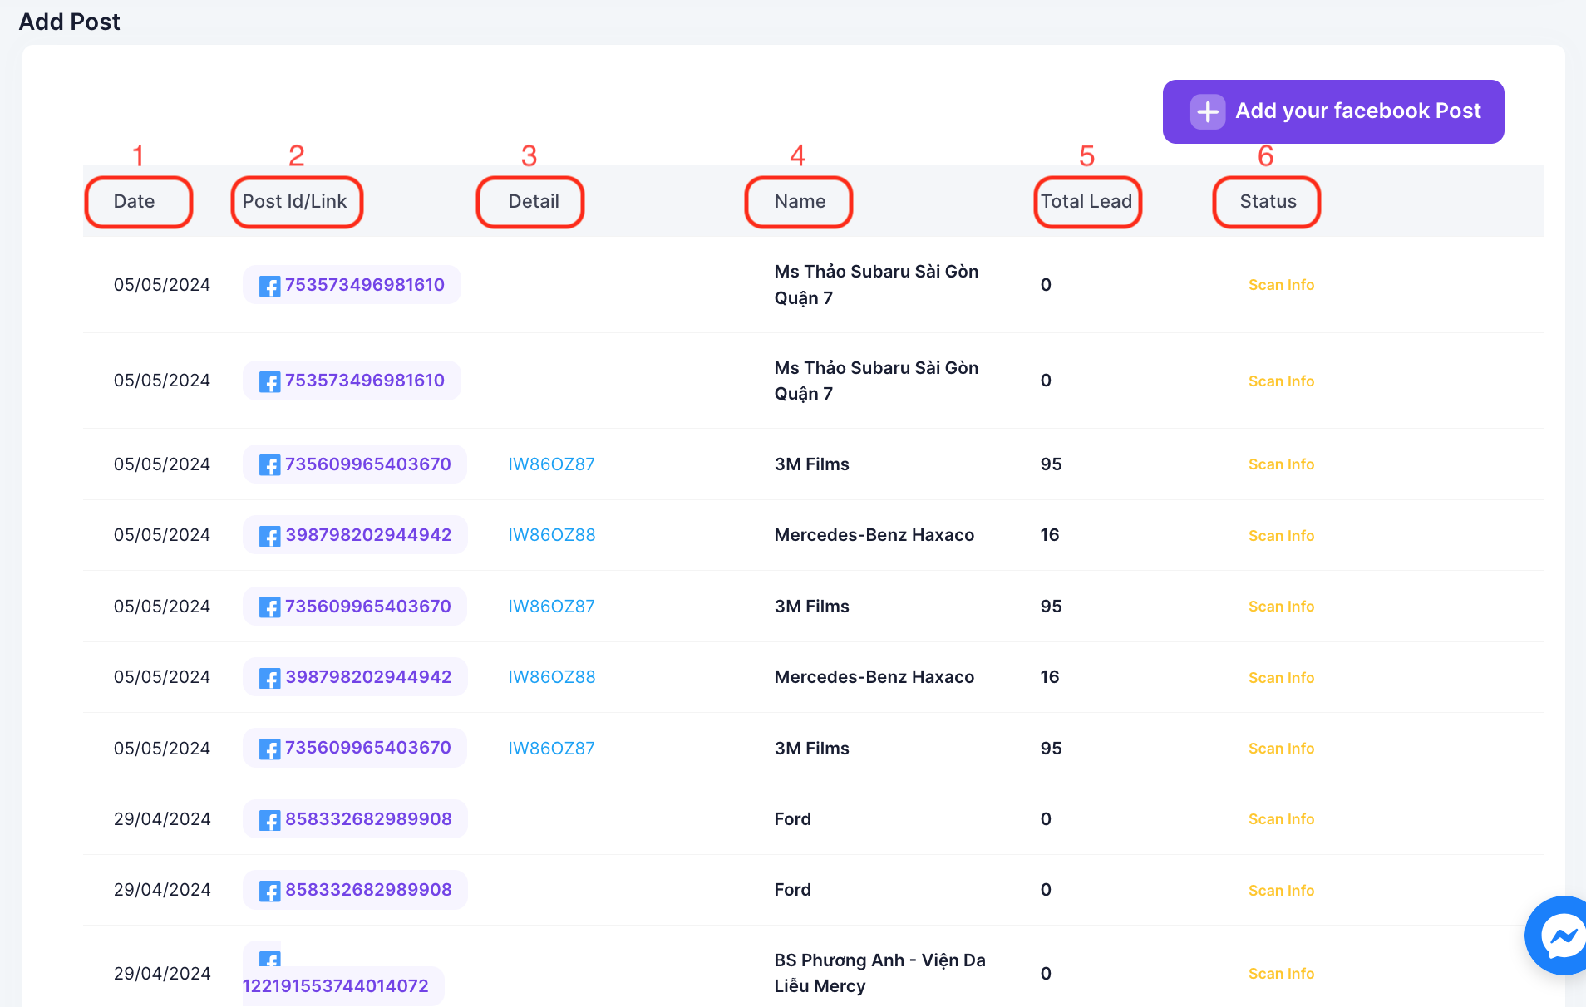Click the Facebook icon in the last 3M Films row
Viewport: 1586px width, 1007px height.
(x=269, y=749)
